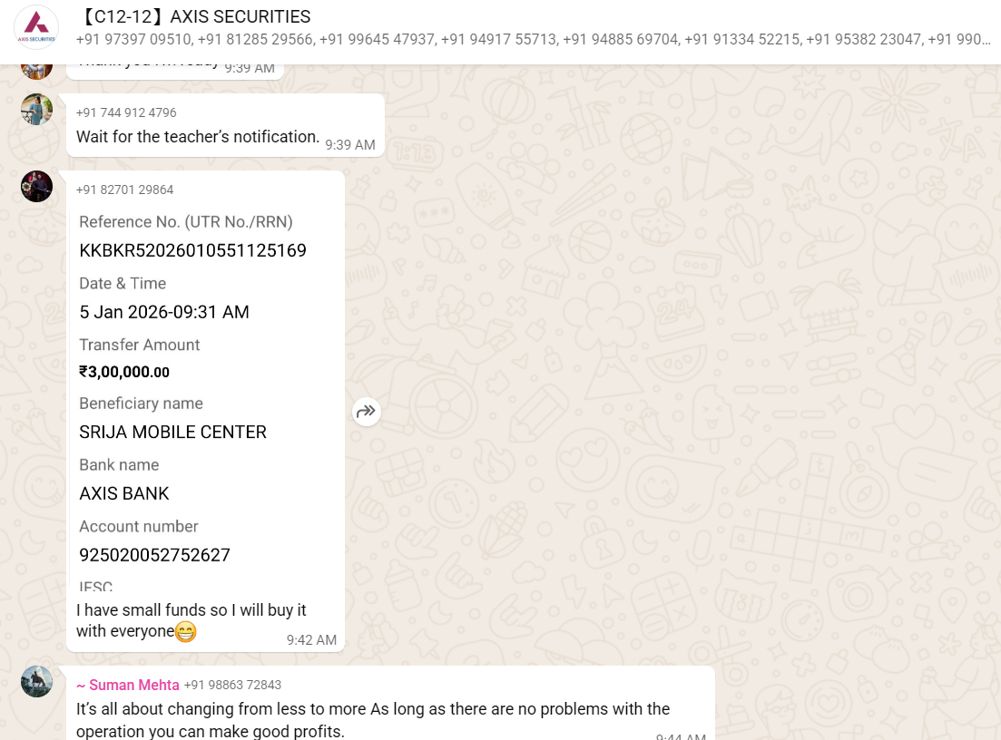Click the ~ Suman Mehta sender name
1001x740 pixels.
(x=128, y=686)
